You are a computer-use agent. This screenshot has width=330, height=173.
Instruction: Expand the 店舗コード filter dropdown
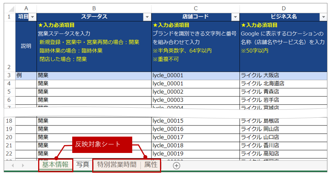coord(235,17)
